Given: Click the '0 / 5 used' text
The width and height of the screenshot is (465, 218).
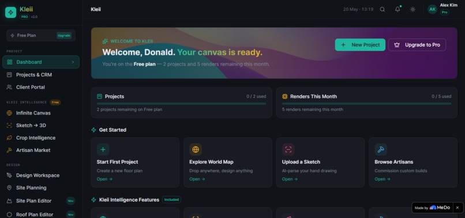Looking at the screenshot, I should 441,97.
